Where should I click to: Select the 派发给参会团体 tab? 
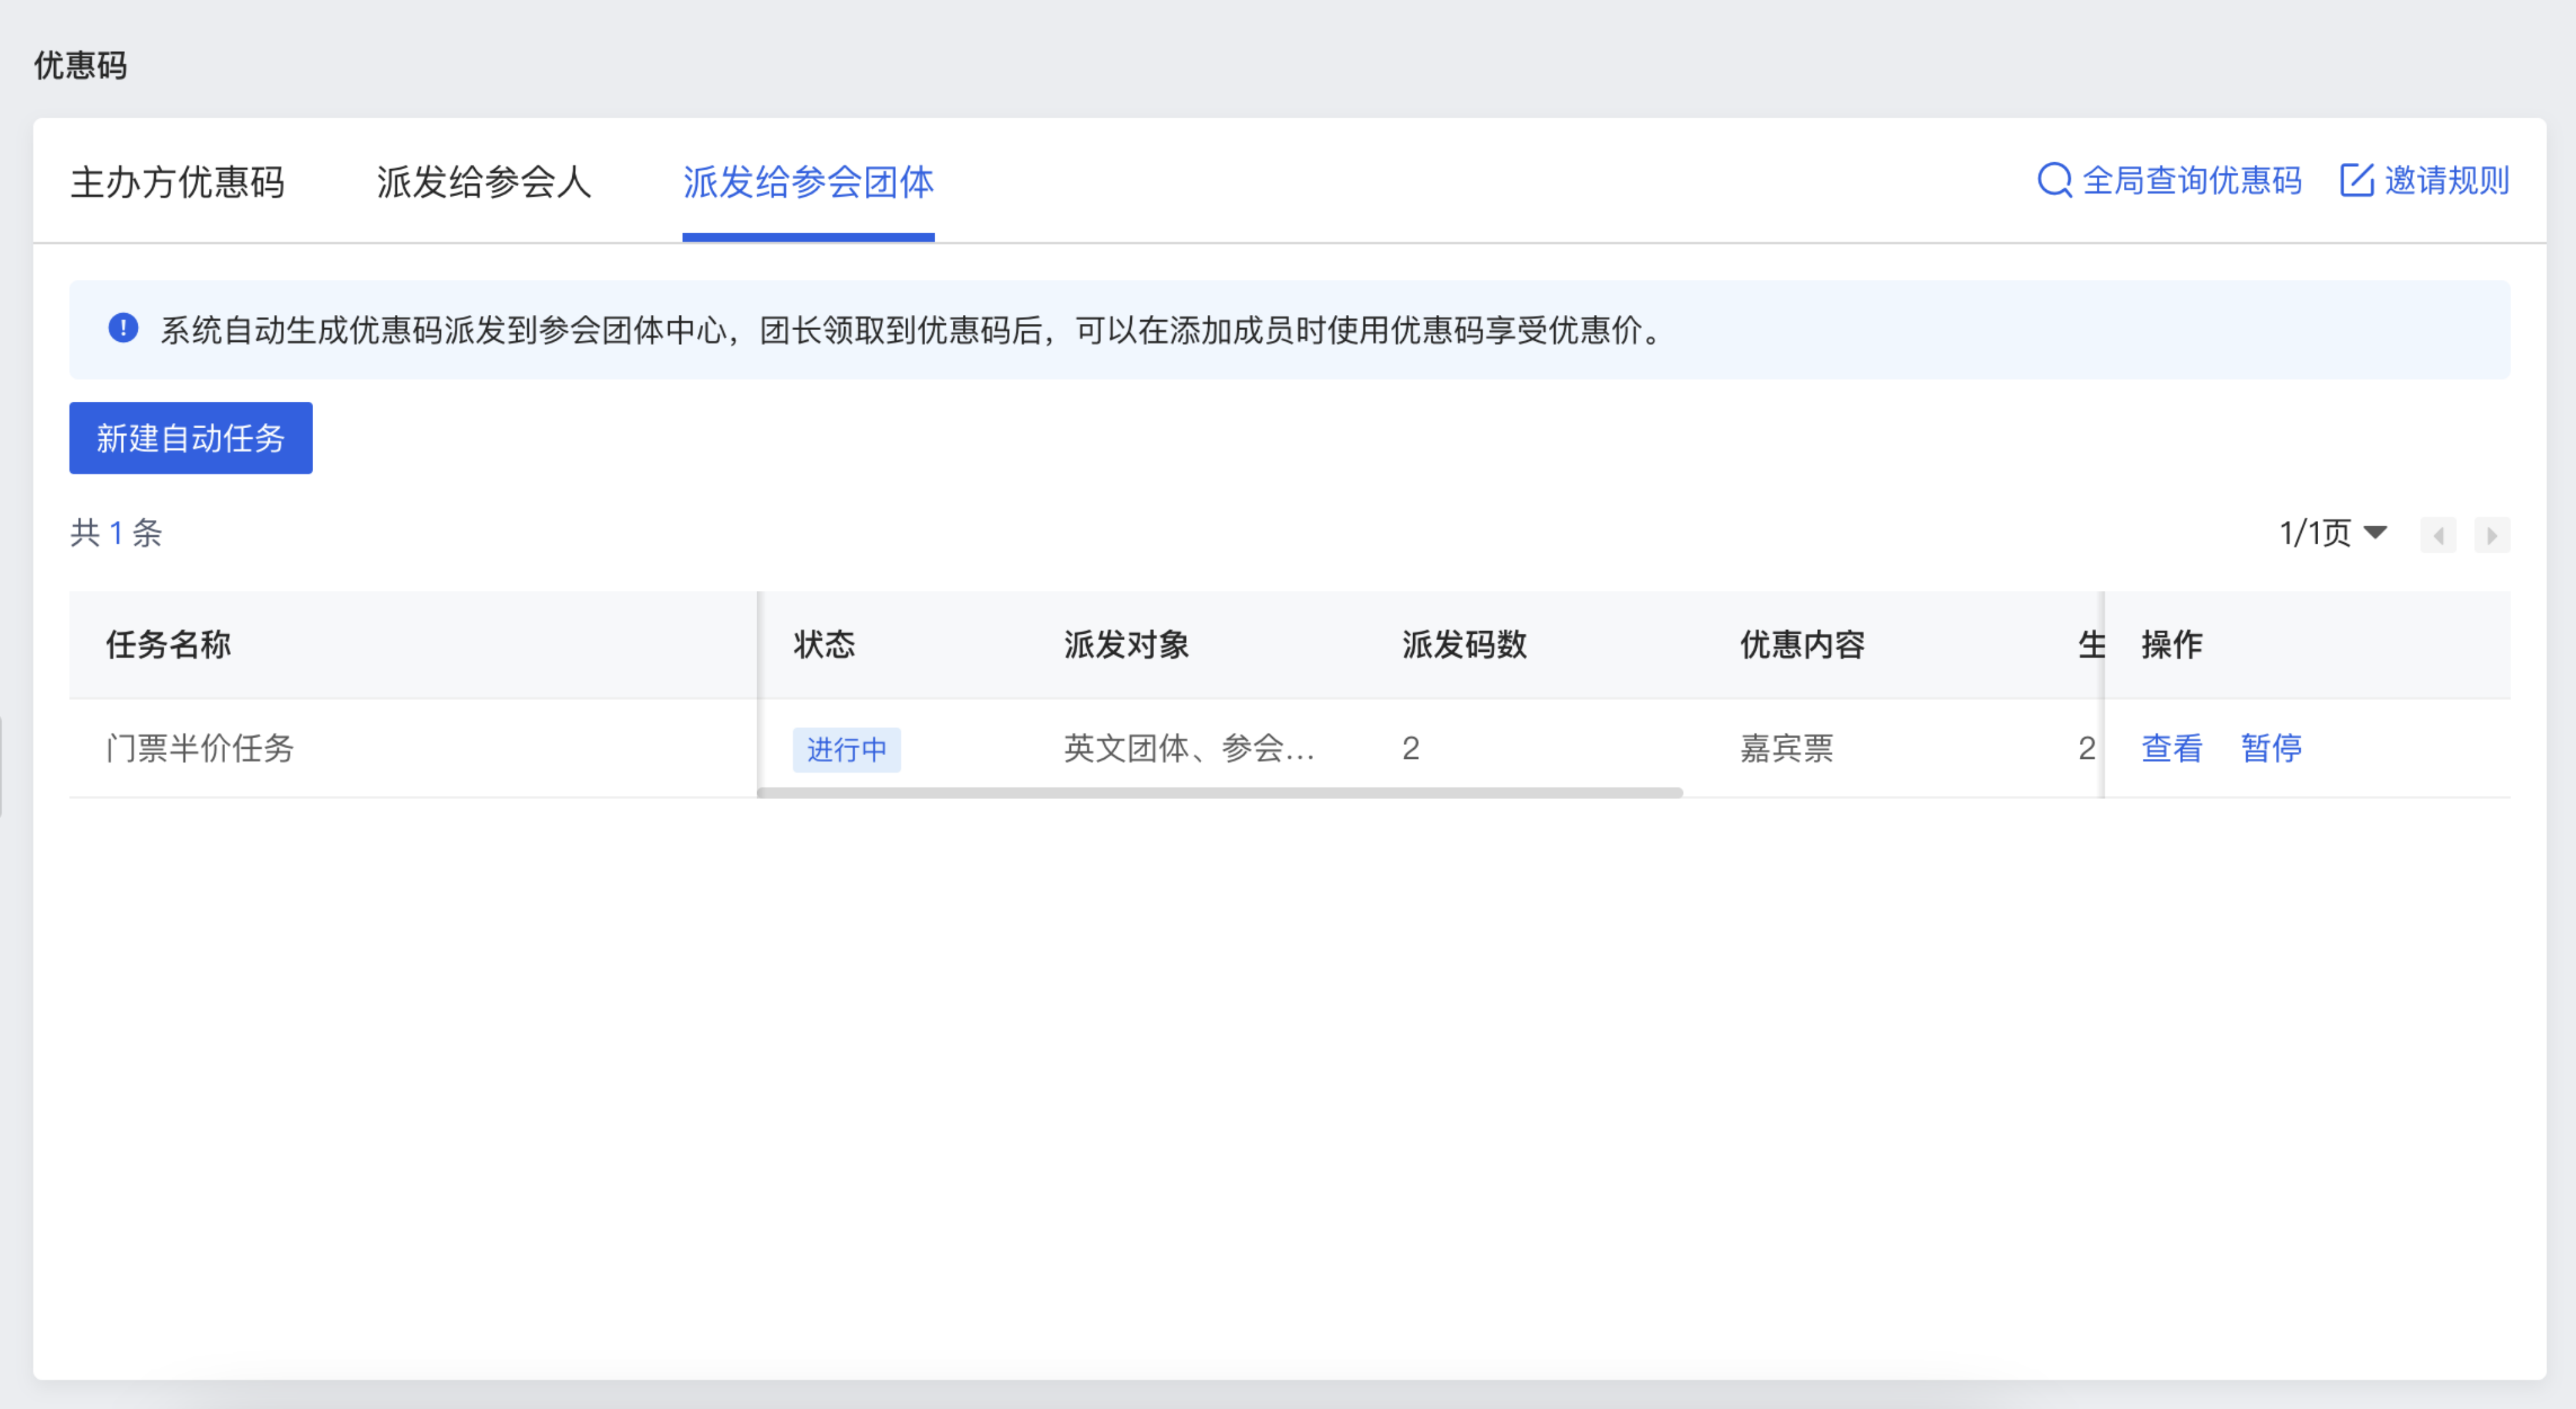coord(808,182)
